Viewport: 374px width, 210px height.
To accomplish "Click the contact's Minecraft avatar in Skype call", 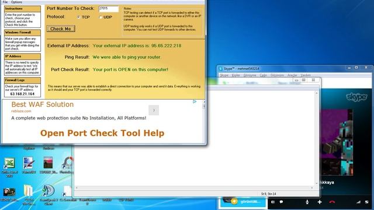I will pos(337,142).
